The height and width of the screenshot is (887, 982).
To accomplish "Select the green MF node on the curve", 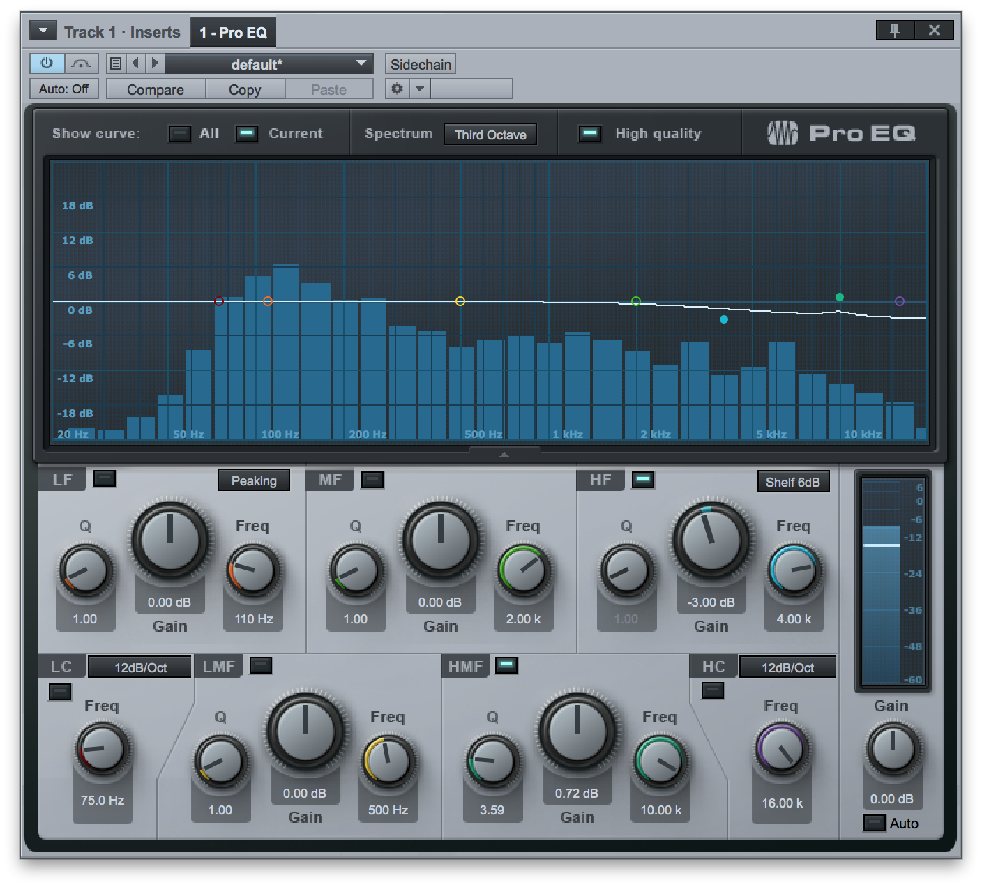I will (x=636, y=301).
